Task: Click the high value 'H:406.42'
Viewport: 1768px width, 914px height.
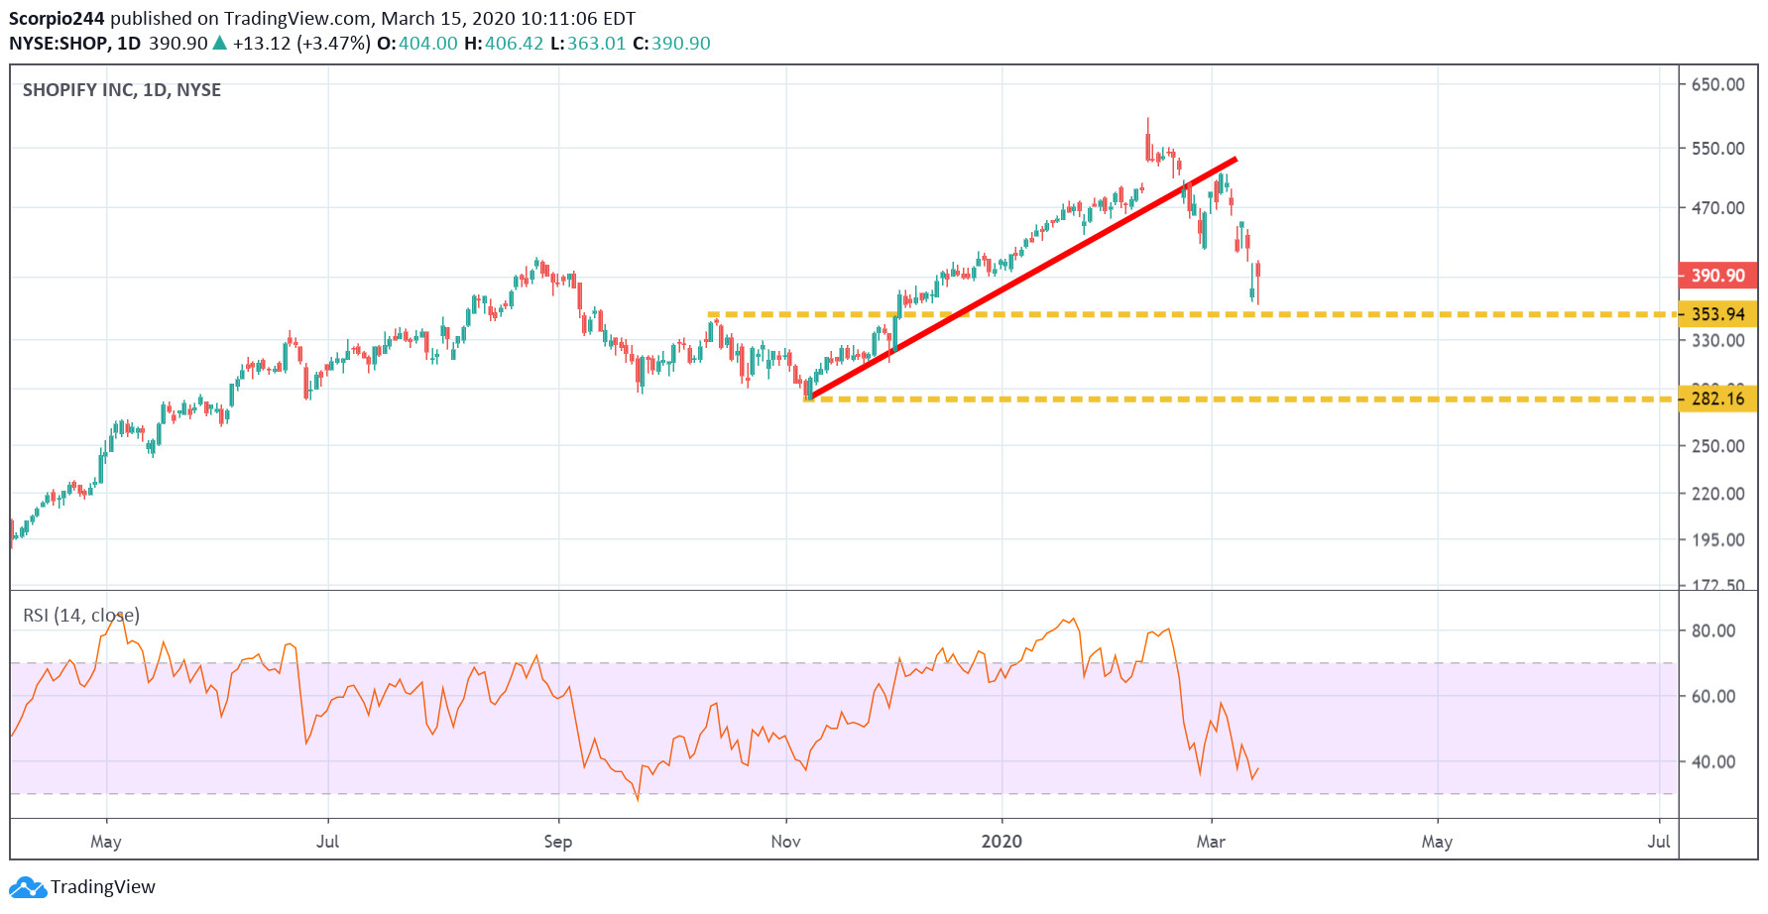Action: 504,44
